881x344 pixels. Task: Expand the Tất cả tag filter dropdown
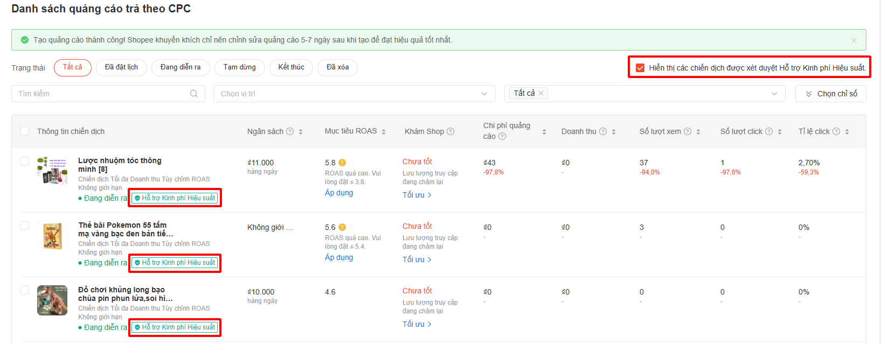(774, 94)
